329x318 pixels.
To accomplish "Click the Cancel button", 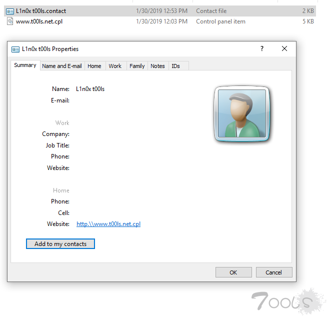I will (x=274, y=272).
